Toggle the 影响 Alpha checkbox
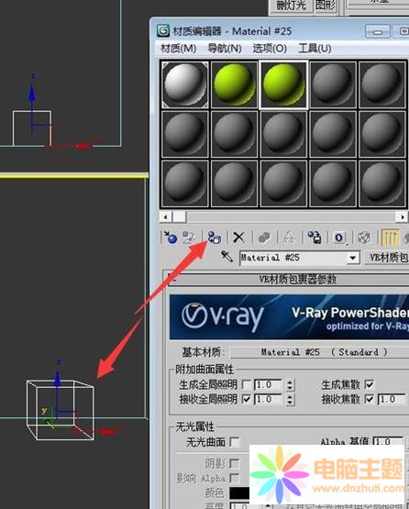This screenshot has width=409, height=509. point(235,478)
